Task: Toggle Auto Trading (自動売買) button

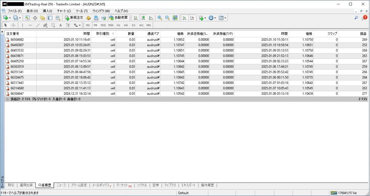Action: pyautogui.click(x=118, y=18)
